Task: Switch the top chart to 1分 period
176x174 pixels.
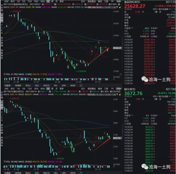Action: pyautogui.click(x=18, y=2)
